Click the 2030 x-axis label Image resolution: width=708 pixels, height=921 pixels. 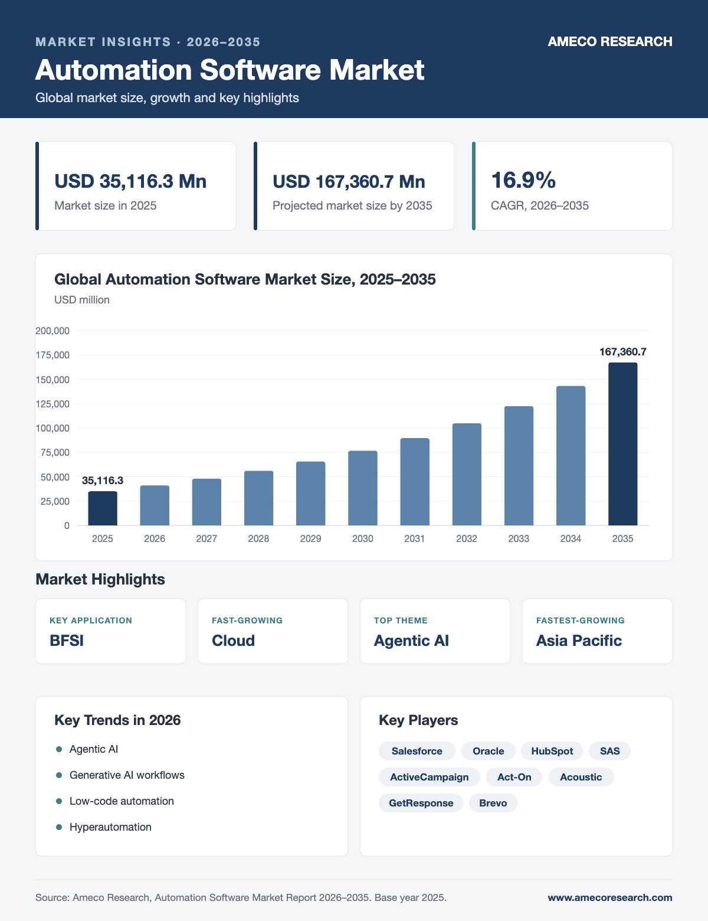tap(363, 538)
